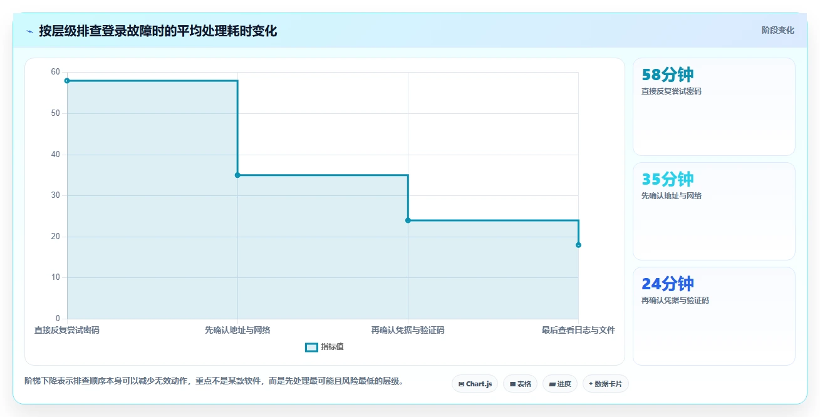
Task: Click the data point at value 35
Action: coord(237,175)
